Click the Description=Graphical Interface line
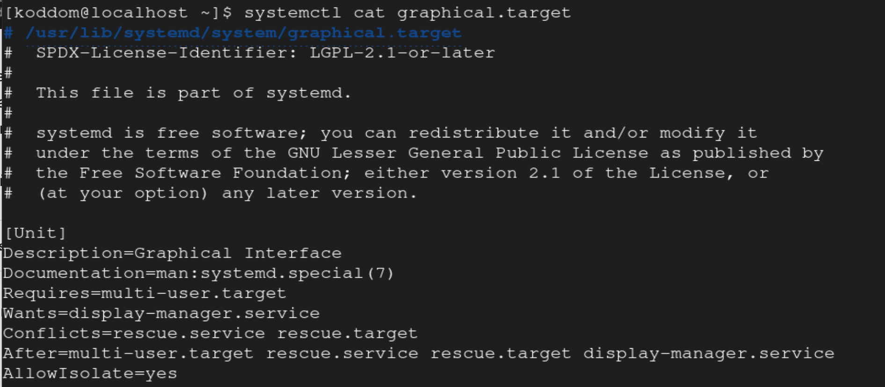 click(172, 253)
